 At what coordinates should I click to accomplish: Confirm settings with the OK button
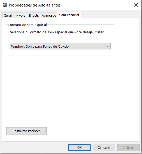click(79, 147)
